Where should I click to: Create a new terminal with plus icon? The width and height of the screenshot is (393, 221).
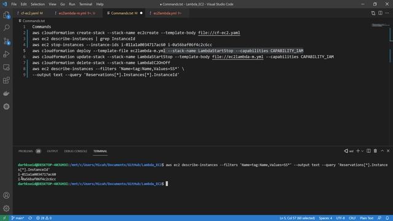[x=358, y=151]
